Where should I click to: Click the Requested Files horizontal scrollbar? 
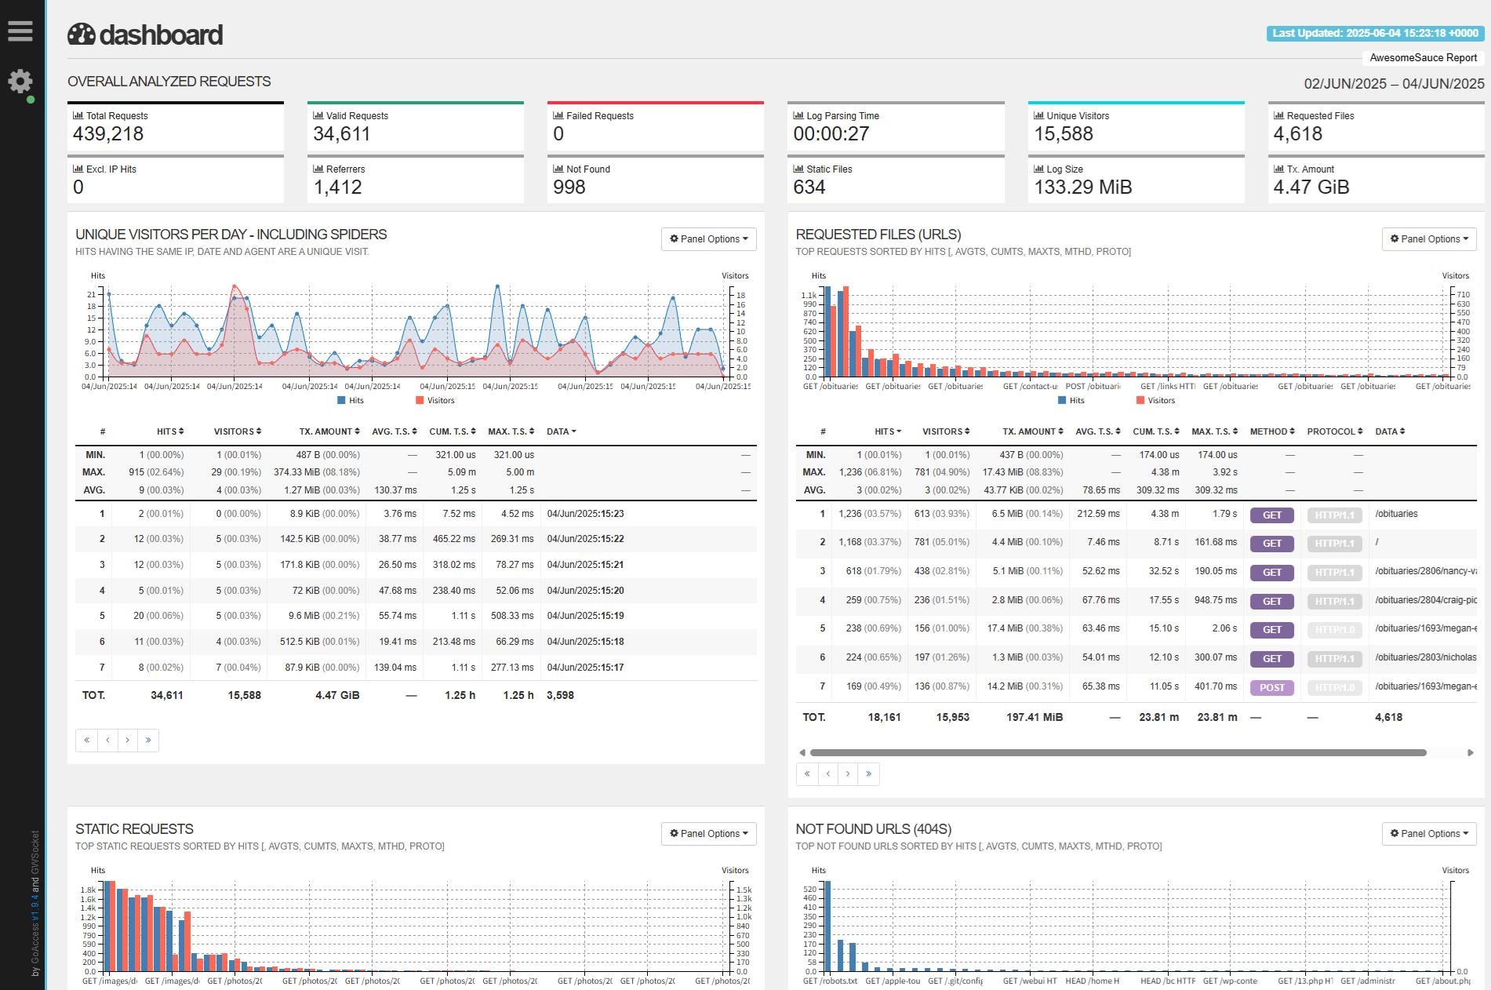click(1118, 752)
